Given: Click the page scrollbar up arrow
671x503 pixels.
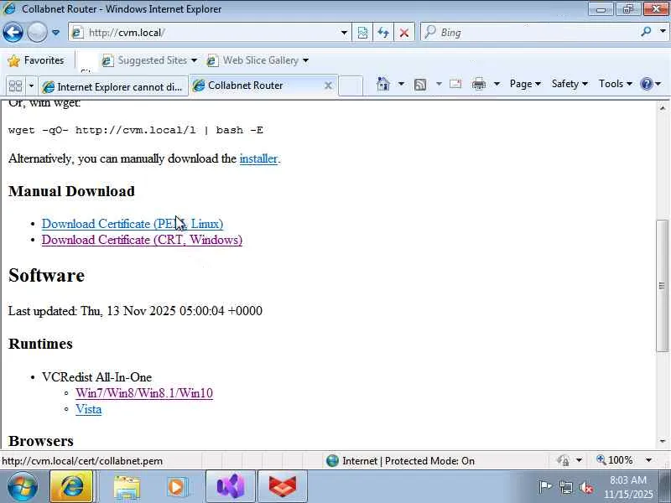Looking at the screenshot, I should [x=663, y=107].
